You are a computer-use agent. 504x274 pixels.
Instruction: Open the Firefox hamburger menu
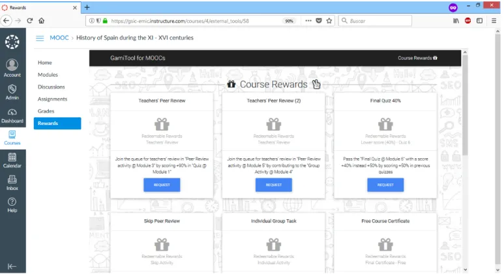point(494,21)
